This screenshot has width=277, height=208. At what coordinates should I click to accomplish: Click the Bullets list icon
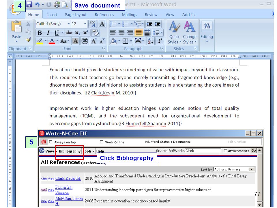pyautogui.click(x=113, y=24)
